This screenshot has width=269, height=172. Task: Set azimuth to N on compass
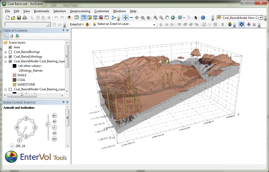26,118
